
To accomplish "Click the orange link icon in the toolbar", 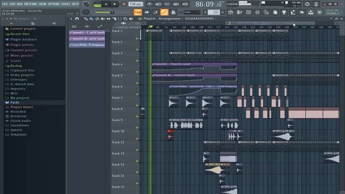I will [164, 12].
